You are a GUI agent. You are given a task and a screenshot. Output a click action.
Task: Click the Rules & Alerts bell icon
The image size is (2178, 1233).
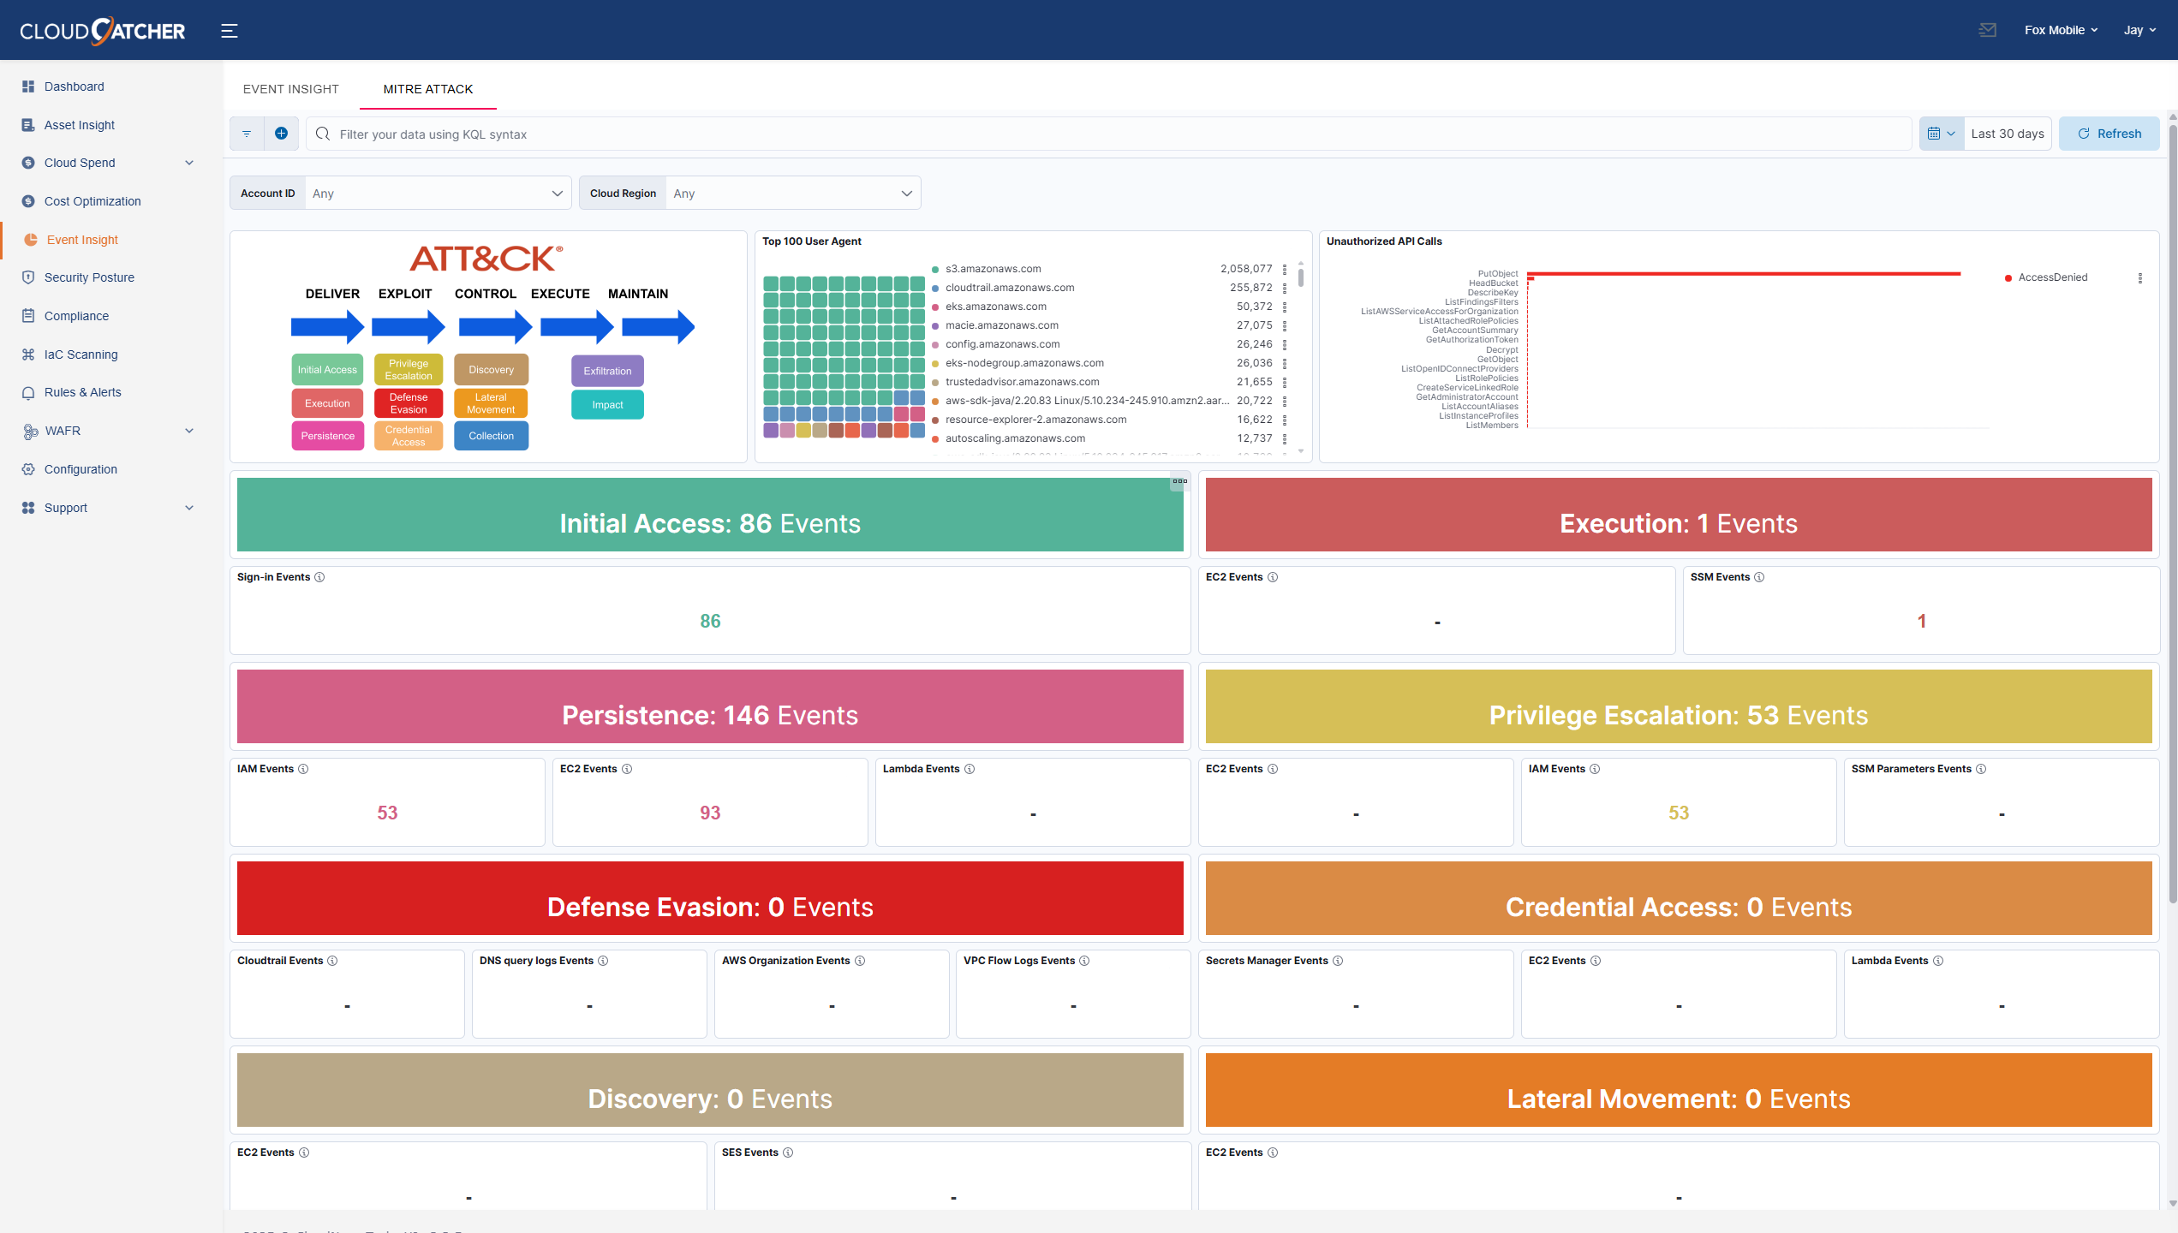[28, 392]
